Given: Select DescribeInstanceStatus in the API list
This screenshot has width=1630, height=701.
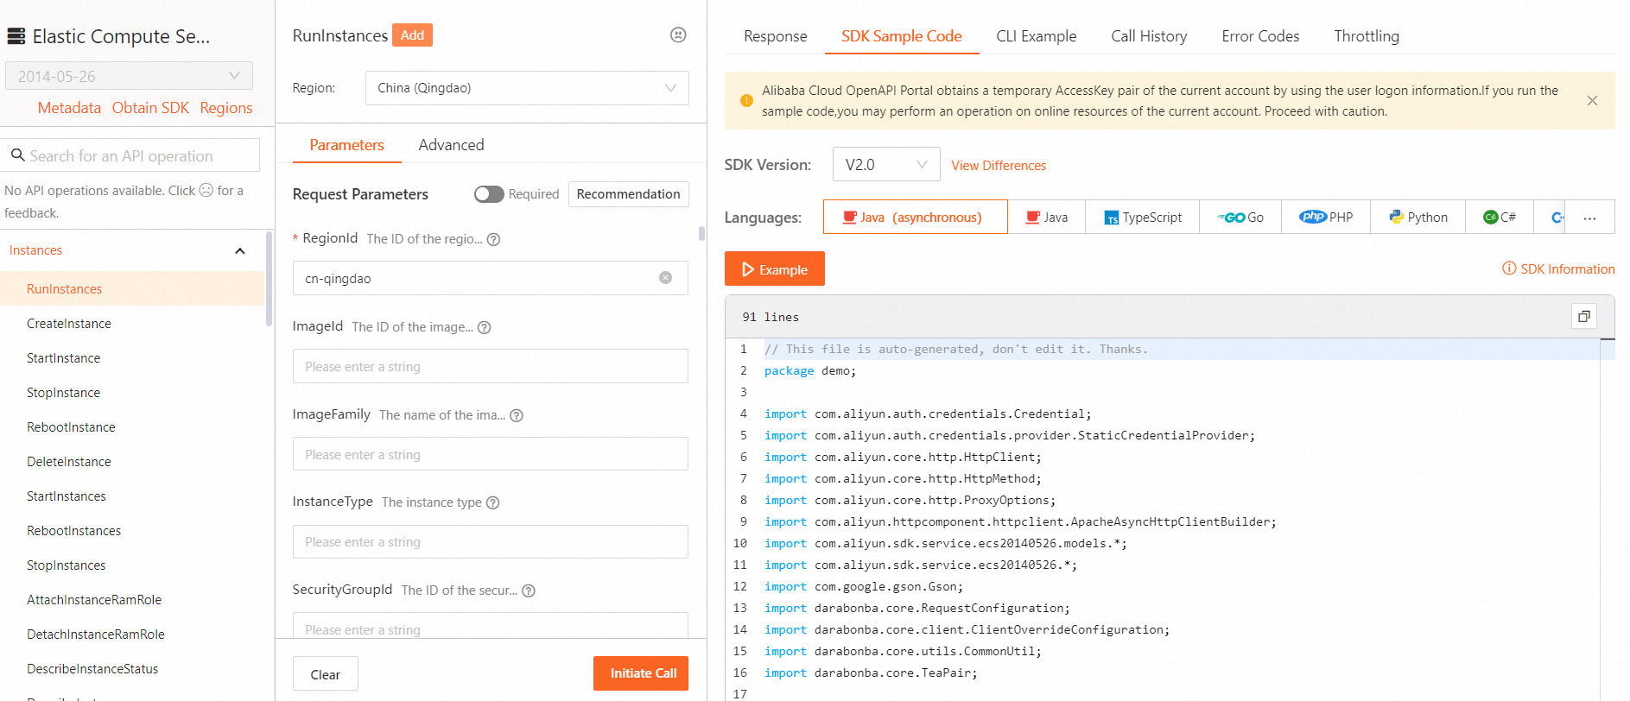Looking at the screenshot, I should click(132, 668).
